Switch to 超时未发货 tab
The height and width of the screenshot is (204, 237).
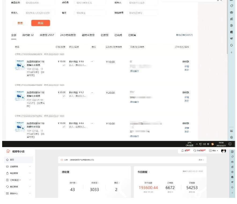[x=88, y=35]
